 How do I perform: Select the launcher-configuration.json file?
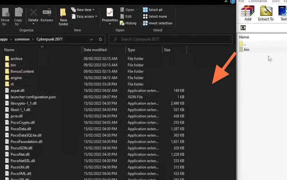pos(33,97)
